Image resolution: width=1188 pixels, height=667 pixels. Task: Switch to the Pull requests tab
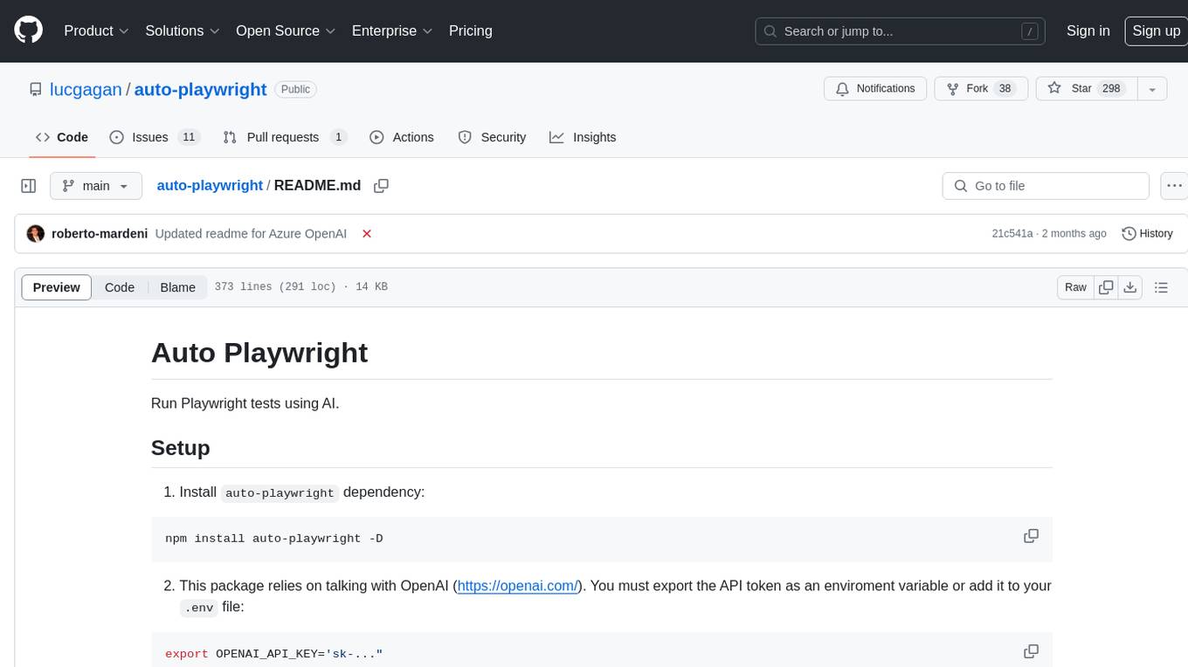pyautogui.click(x=285, y=137)
